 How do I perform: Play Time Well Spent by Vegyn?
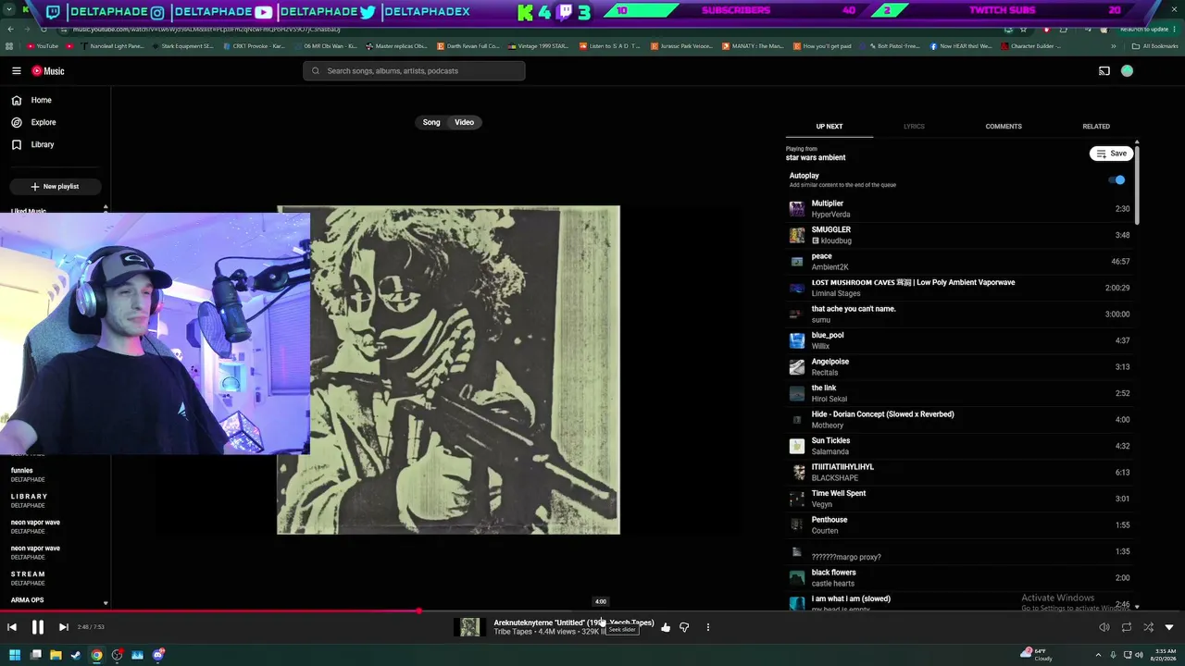click(x=959, y=499)
